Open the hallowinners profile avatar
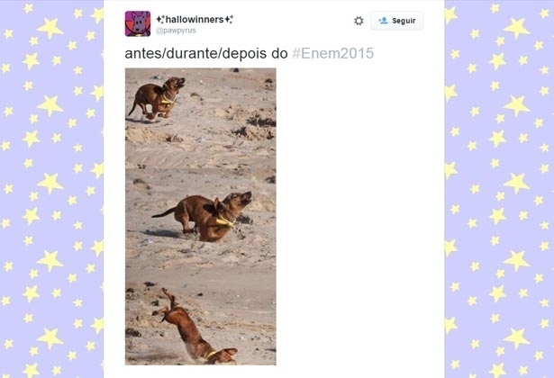This screenshot has width=554, height=378. 138,23
